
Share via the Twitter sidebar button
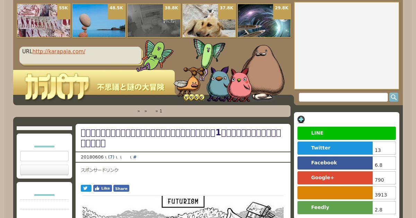pos(335,148)
